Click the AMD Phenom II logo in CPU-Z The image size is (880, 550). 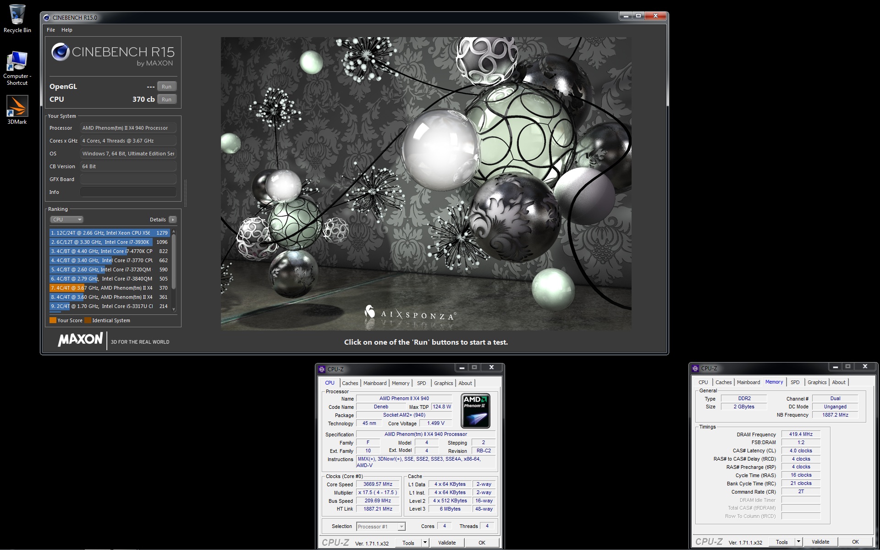[x=475, y=410]
